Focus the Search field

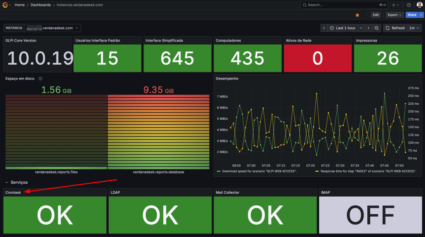click(344, 5)
